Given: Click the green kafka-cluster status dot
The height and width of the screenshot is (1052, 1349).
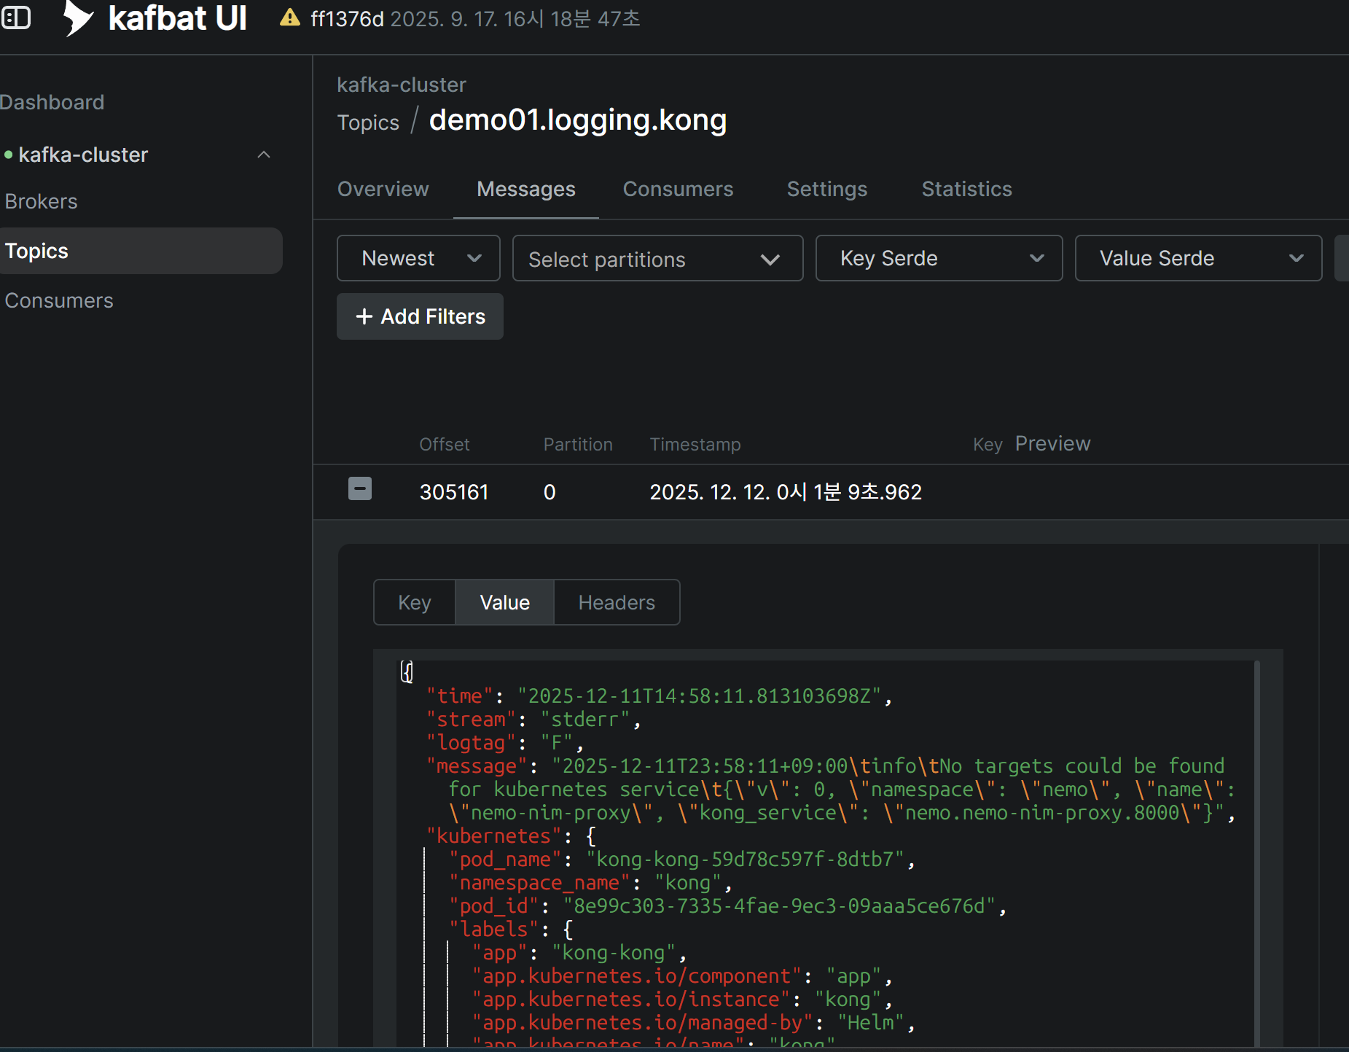Looking at the screenshot, I should pyautogui.click(x=9, y=155).
